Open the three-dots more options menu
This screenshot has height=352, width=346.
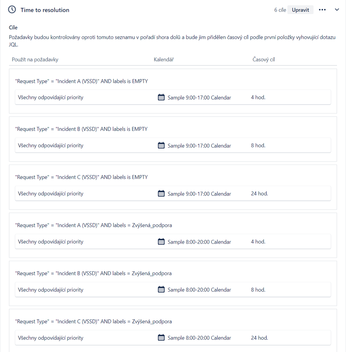[322, 10]
